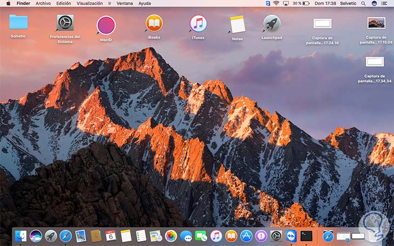This screenshot has width=394, height=246.
Task: Open the Apple menu
Action: [x=8, y=3]
